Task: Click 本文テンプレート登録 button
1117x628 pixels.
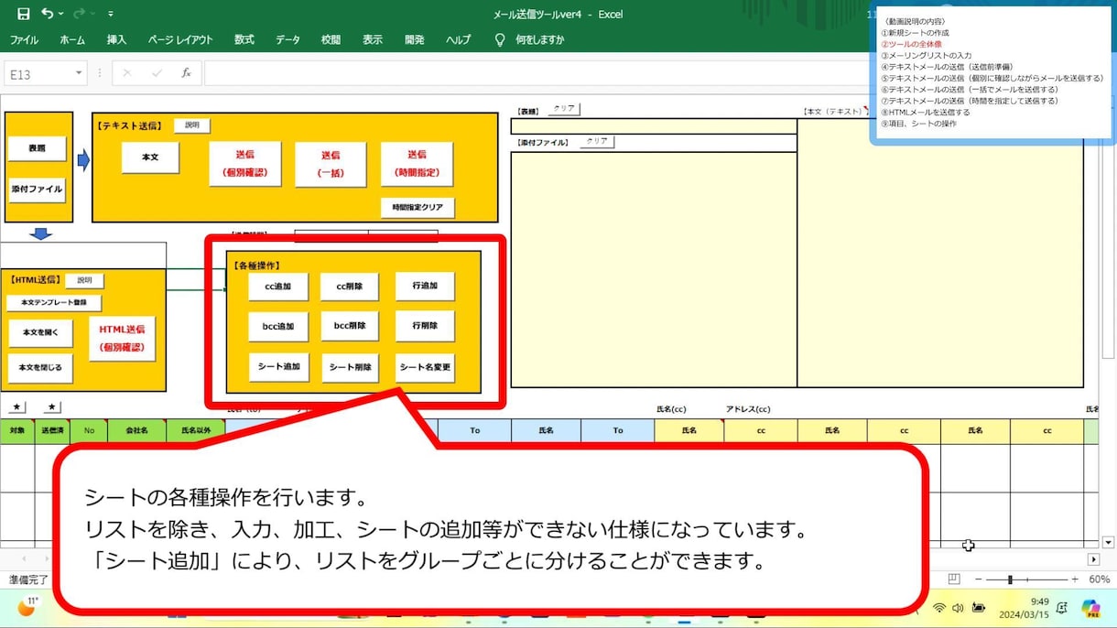Action: click(x=54, y=303)
